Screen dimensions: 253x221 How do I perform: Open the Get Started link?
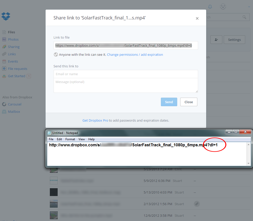17,76
